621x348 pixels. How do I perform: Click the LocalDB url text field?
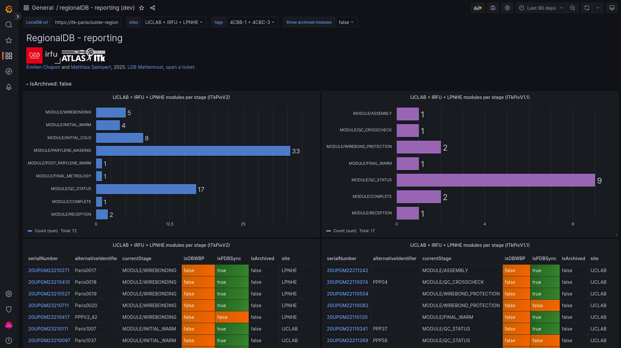(86, 22)
